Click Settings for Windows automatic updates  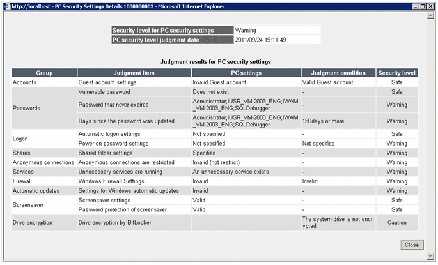pos(134,191)
